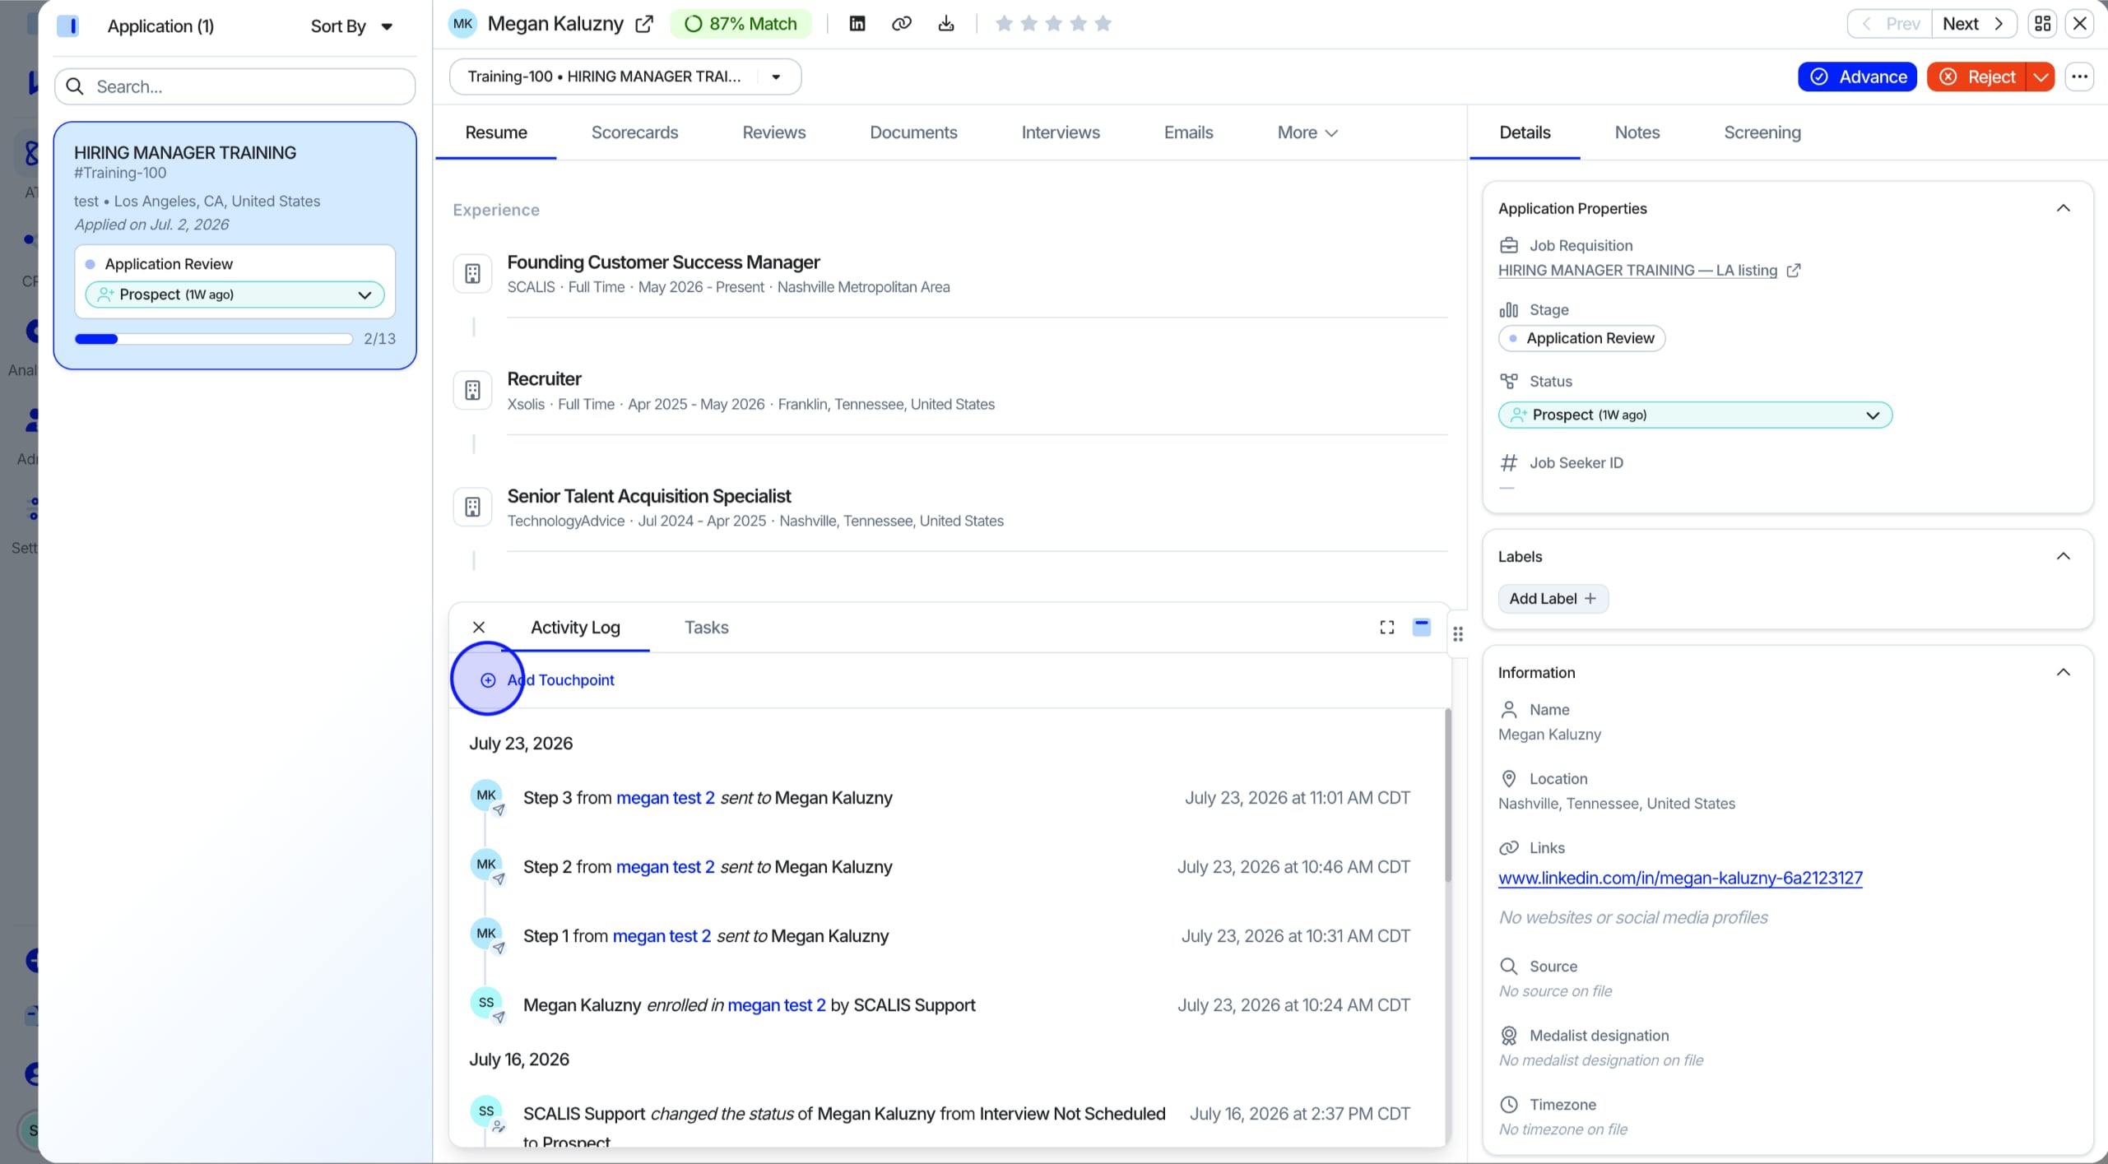Open Prospect status dropdown in Details

click(x=1695, y=415)
